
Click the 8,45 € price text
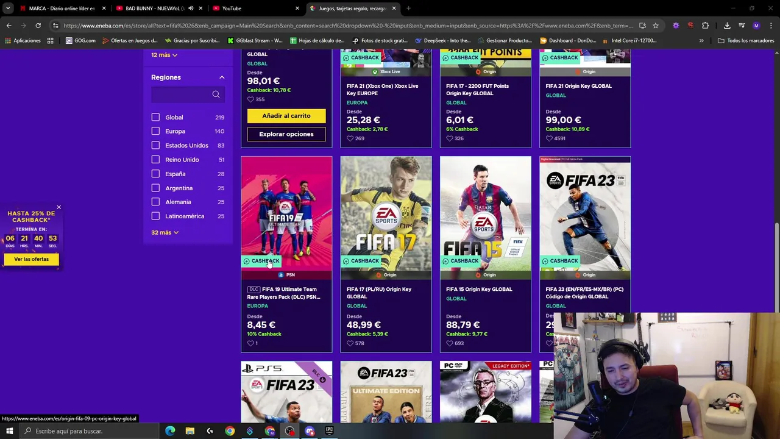[x=261, y=325]
